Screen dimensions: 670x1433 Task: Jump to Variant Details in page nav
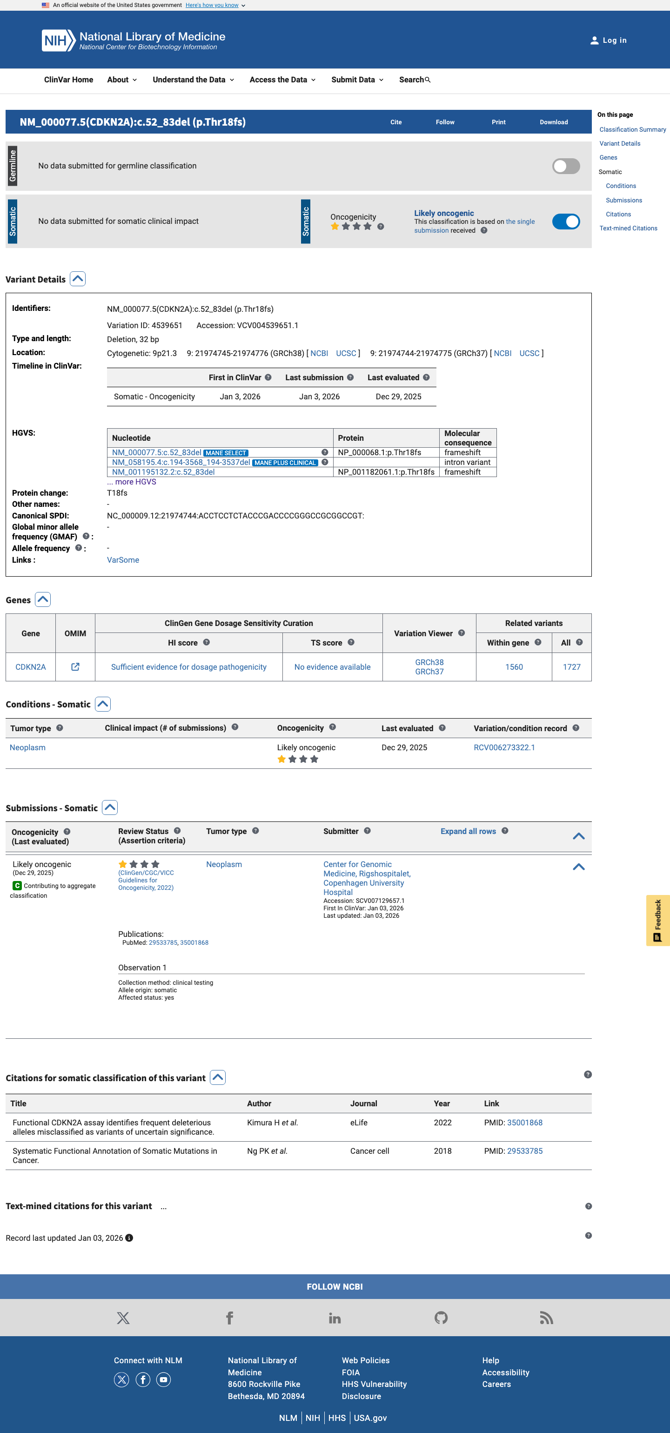[619, 143]
